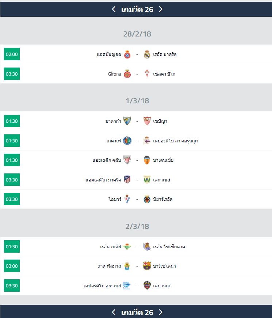272x318 pixels.
Task: Click the 02:00 kickoff time badge
Action: tap(12, 54)
